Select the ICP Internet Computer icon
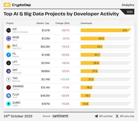138x121 pixels. pyautogui.click(x=9, y=30)
